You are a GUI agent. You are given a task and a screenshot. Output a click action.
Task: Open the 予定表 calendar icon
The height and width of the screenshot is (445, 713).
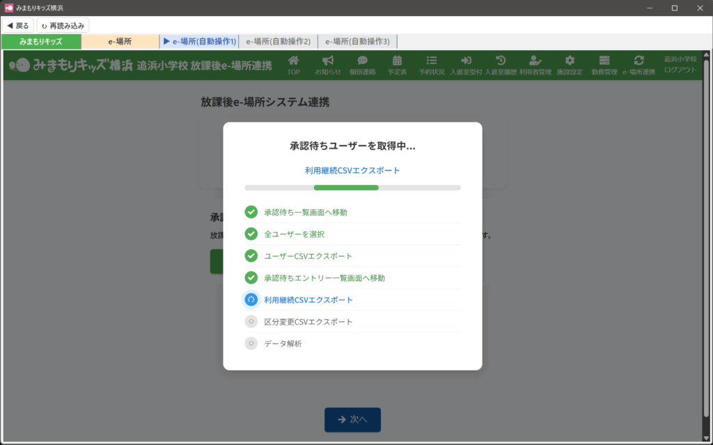coord(397,61)
